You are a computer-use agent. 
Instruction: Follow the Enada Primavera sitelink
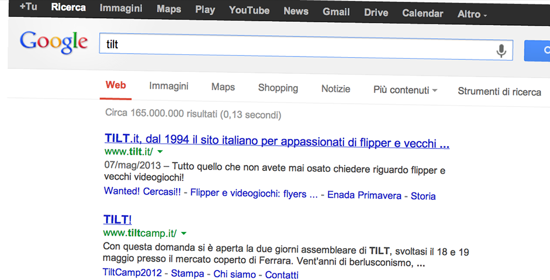364,195
